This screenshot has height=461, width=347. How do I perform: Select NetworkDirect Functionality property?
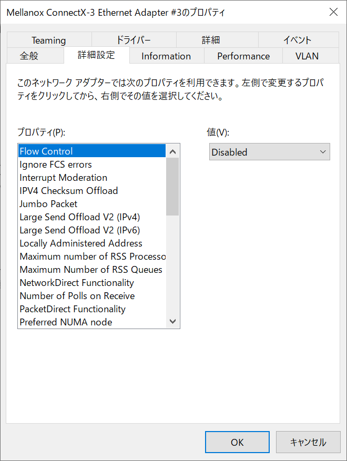(92, 282)
